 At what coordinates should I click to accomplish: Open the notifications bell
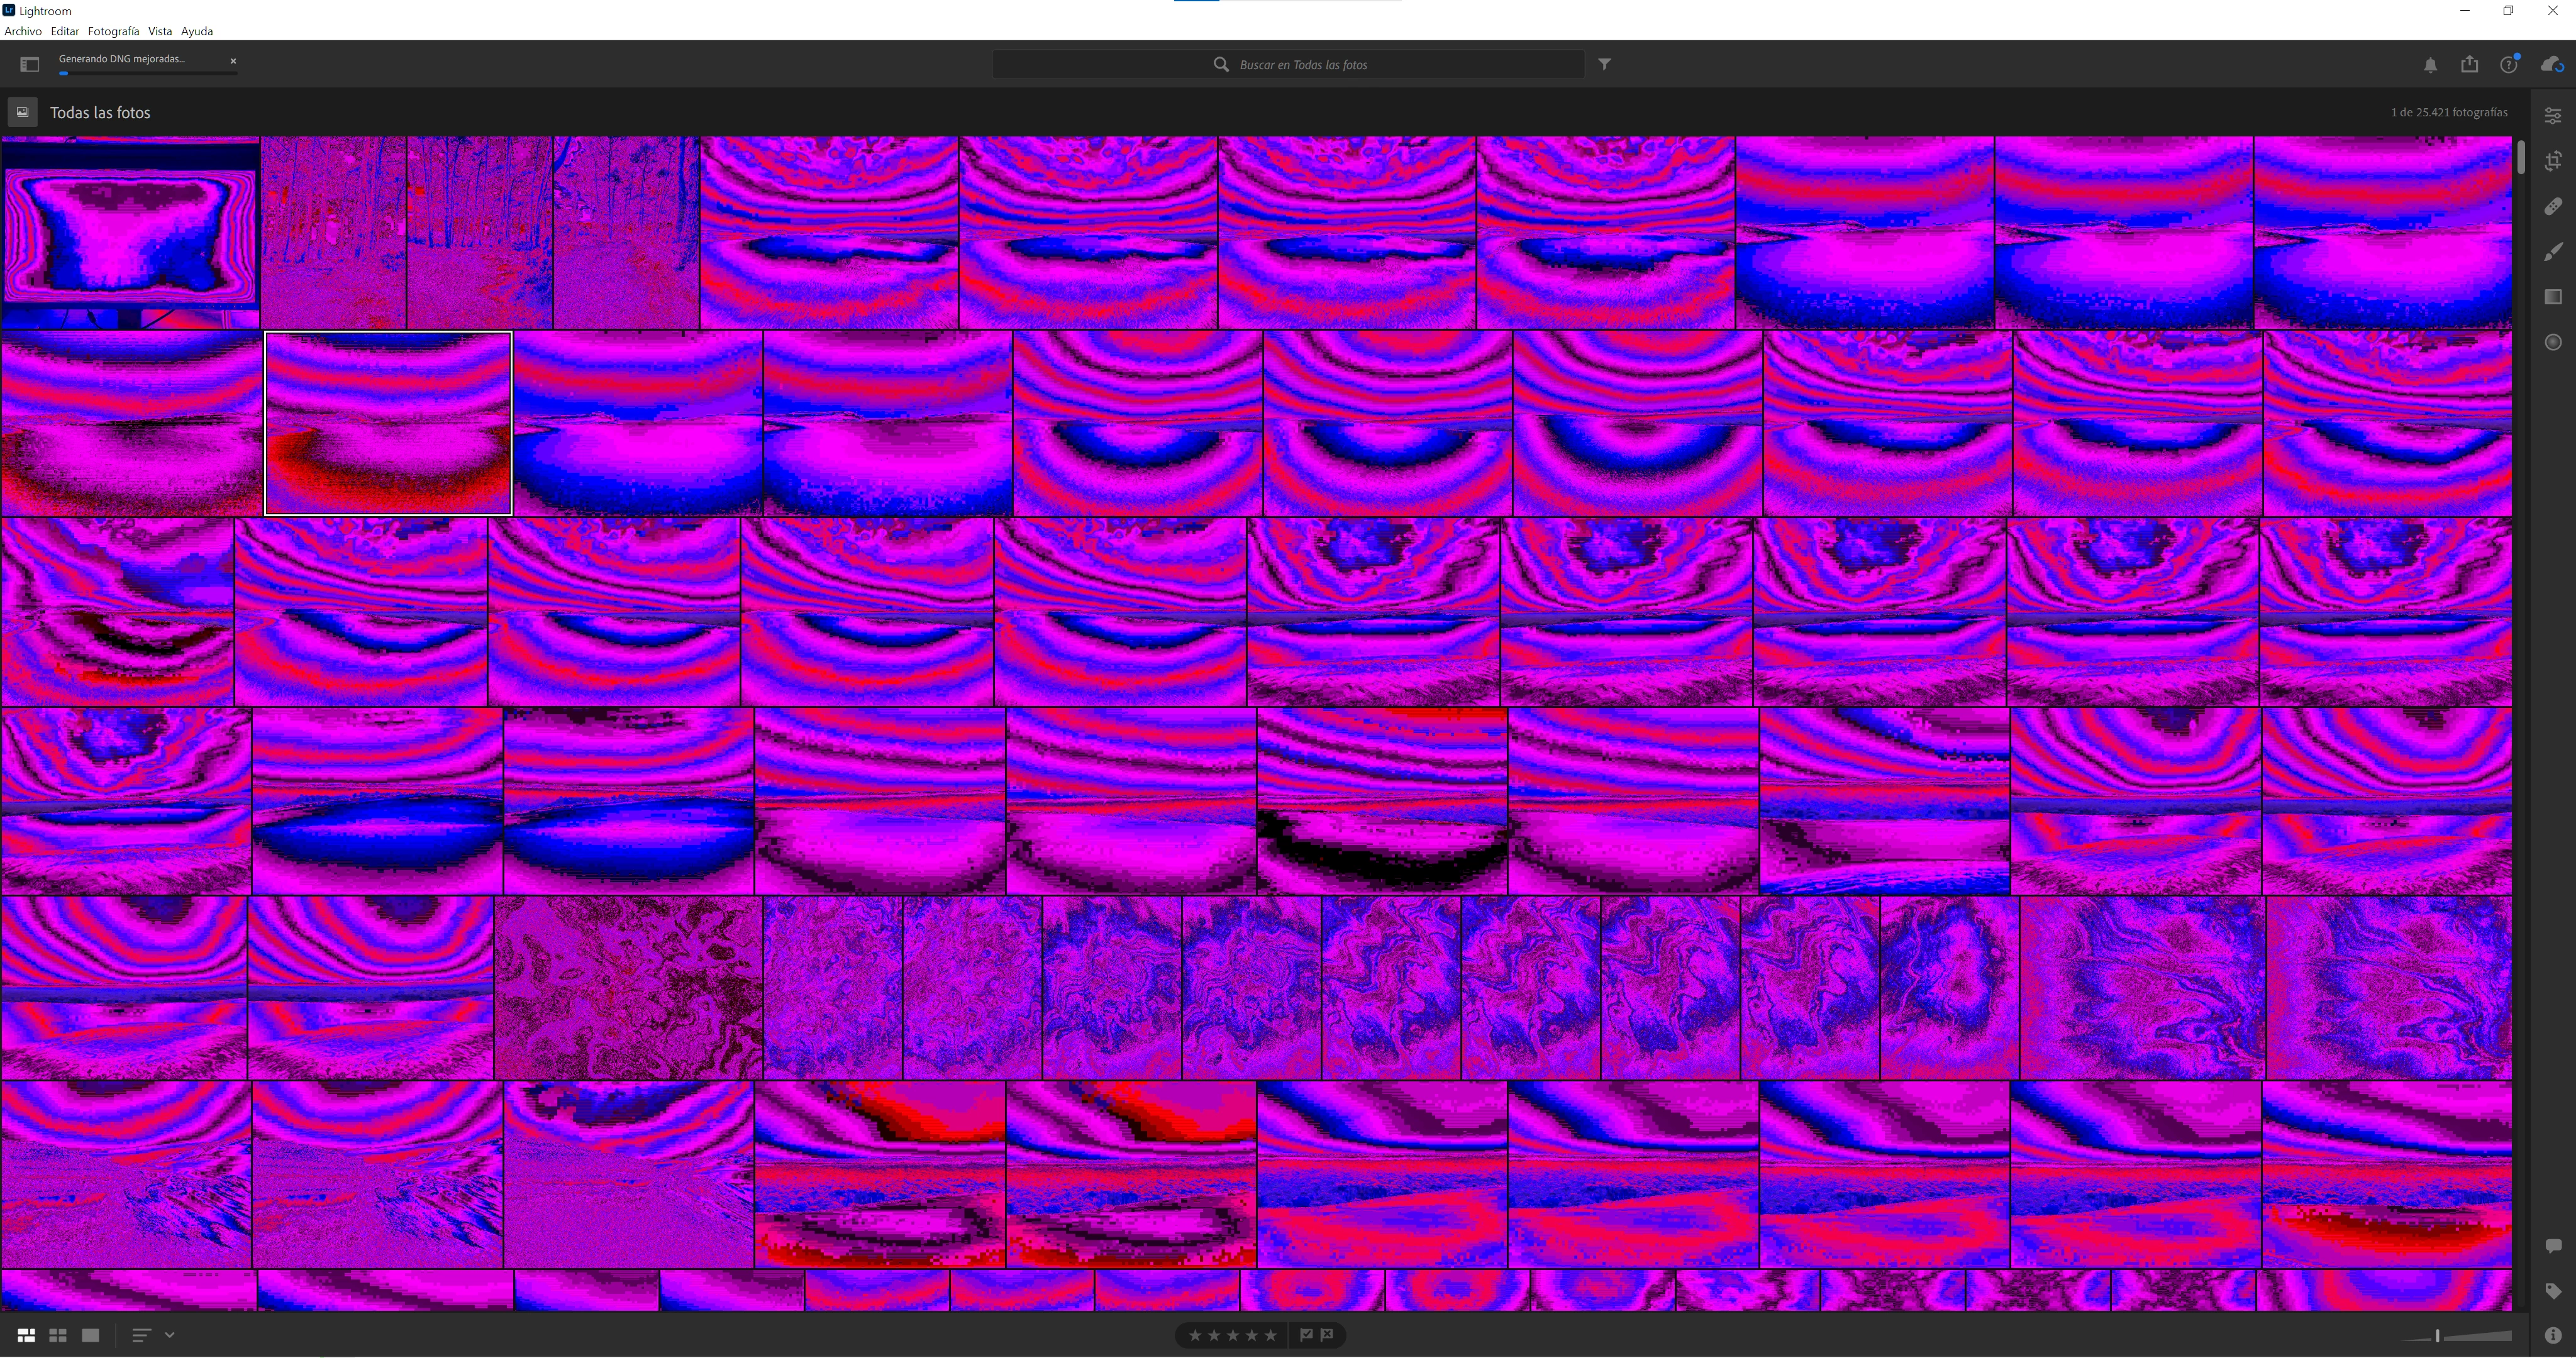(x=2430, y=65)
